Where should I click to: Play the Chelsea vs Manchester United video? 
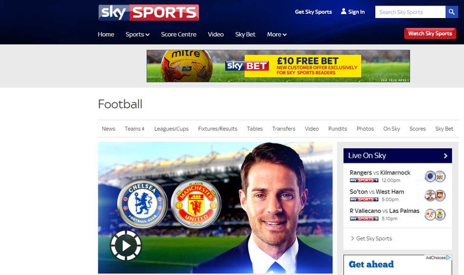126,245
